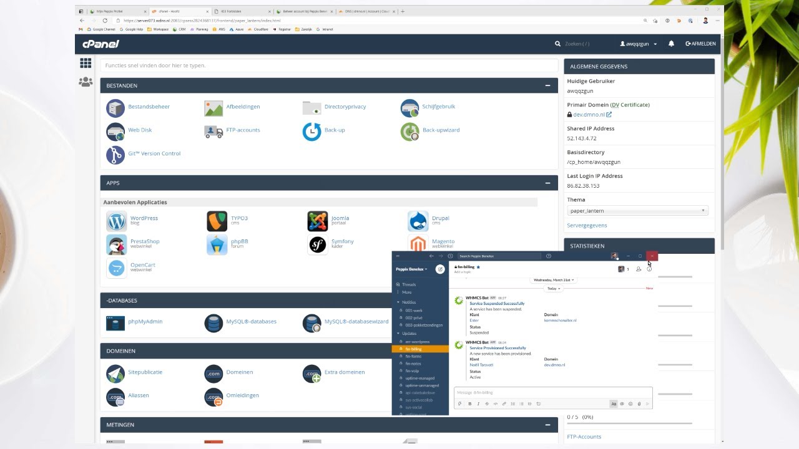Viewport: 799px width, 449px height.
Task: Switch to Mijn Peppix Profiel browser tab
Action: (x=117, y=11)
